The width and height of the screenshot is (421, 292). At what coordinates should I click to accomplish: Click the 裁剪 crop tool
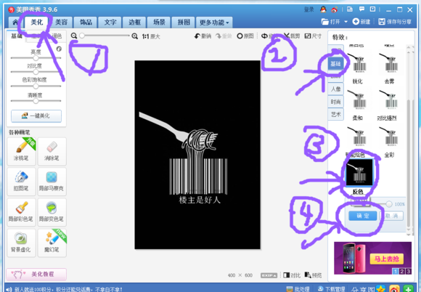[292, 36]
